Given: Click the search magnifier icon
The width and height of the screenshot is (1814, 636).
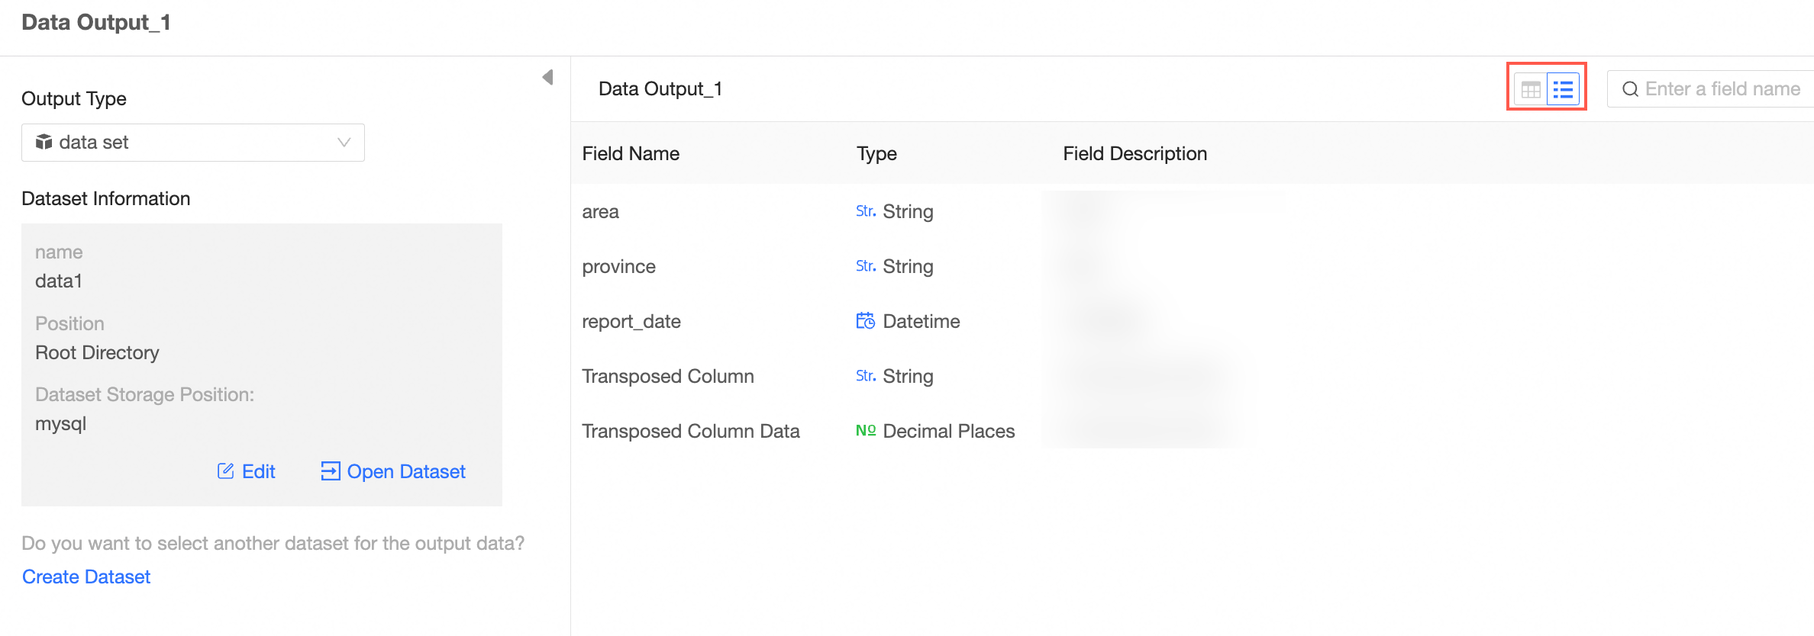Looking at the screenshot, I should (1630, 89).
